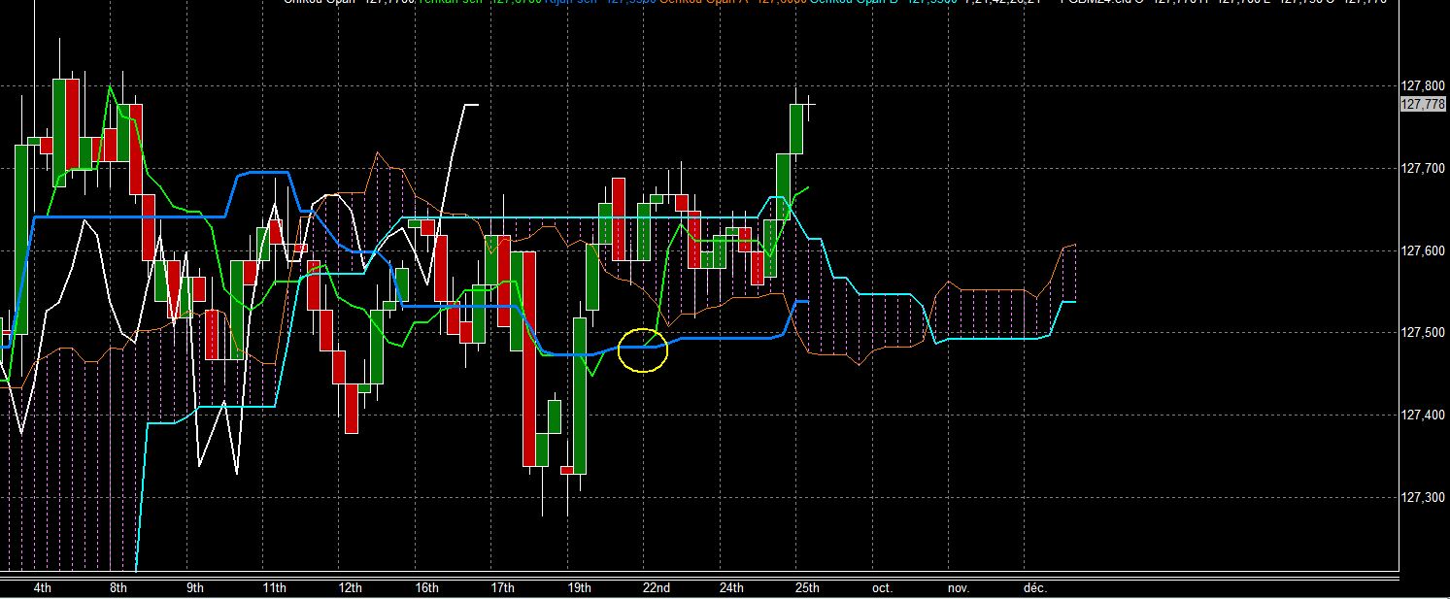Select the 16th date label

[426, 587]
